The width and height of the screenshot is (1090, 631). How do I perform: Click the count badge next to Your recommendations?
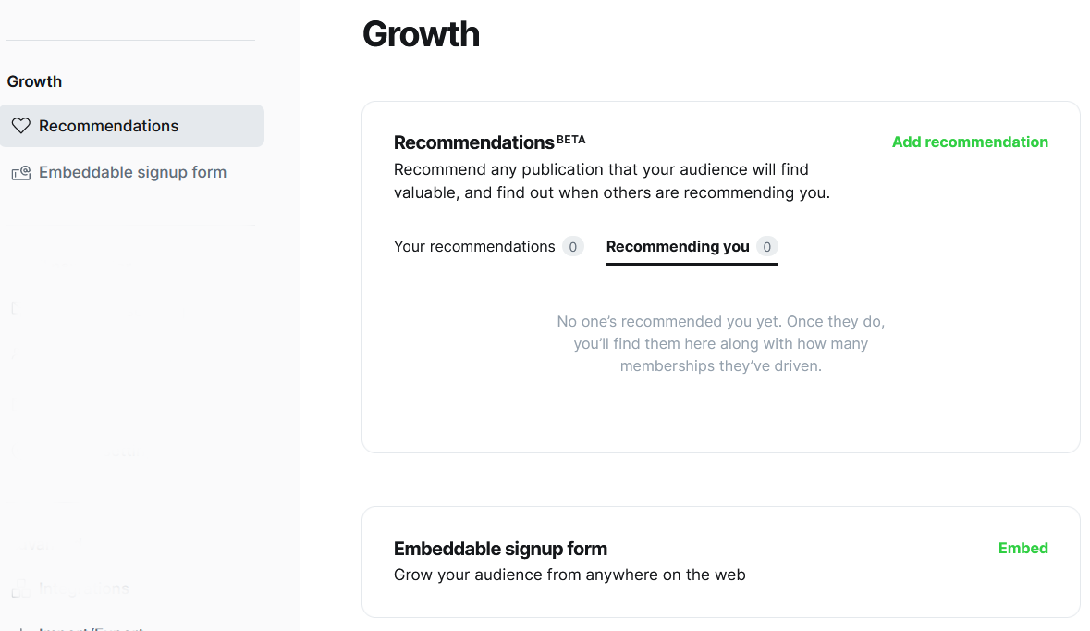(x=573, y=247)
